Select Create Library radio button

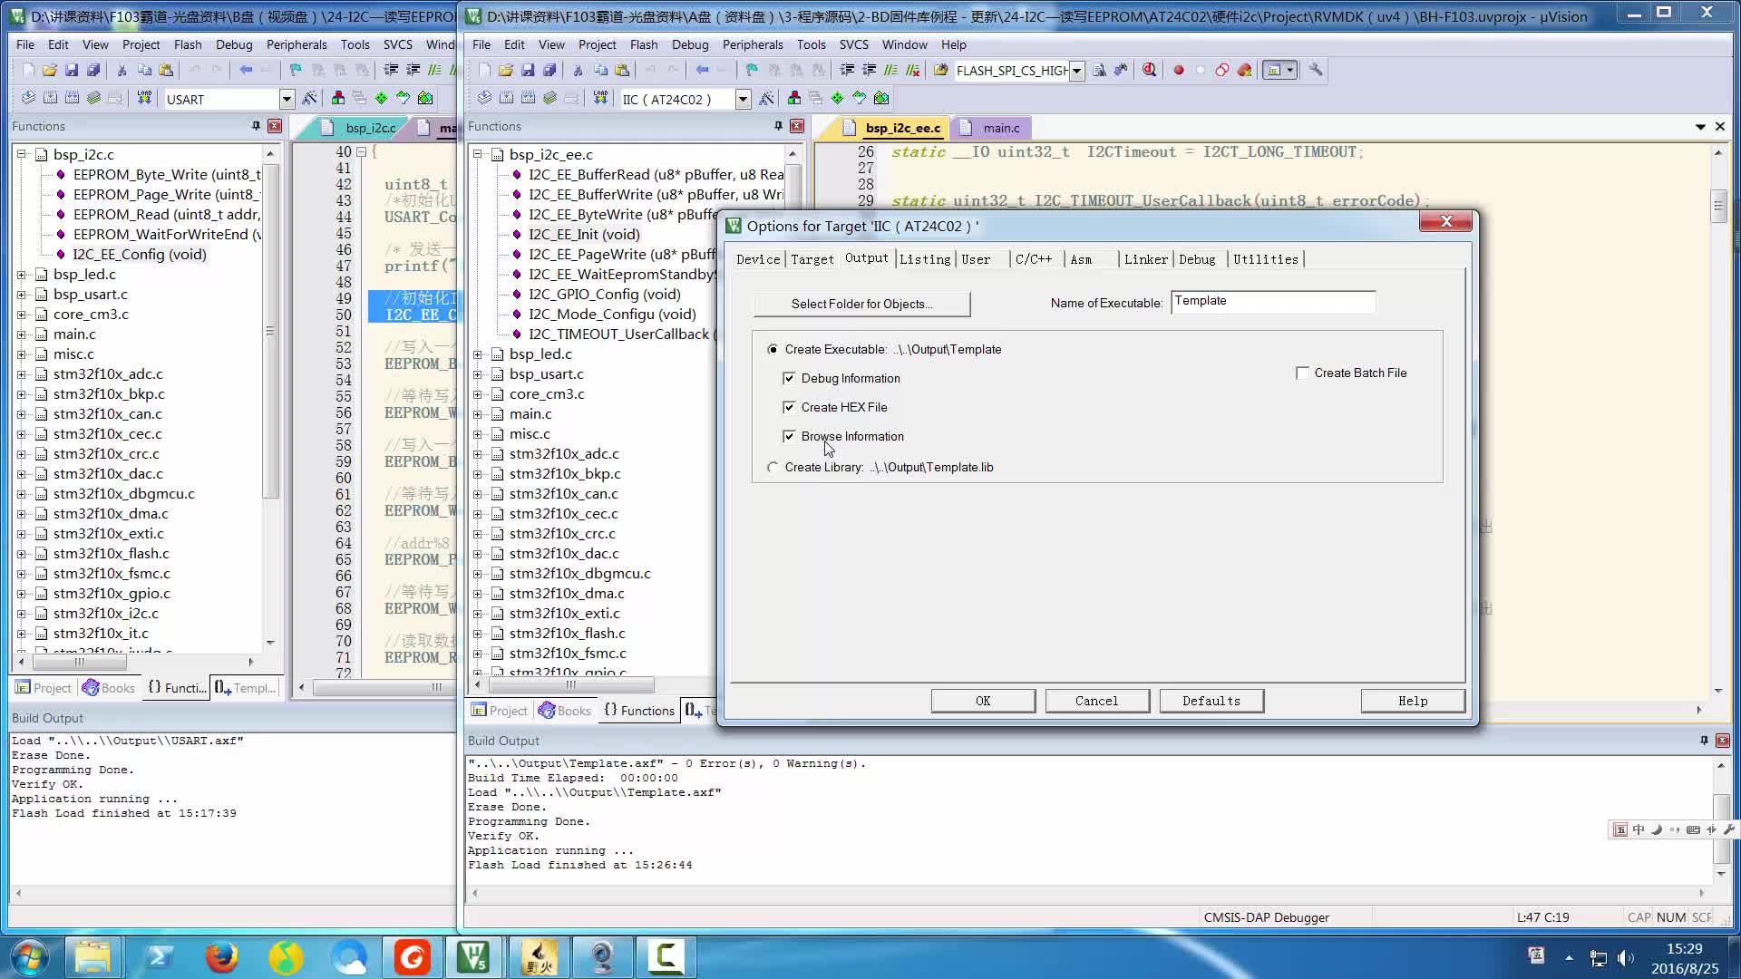point(773,468)
